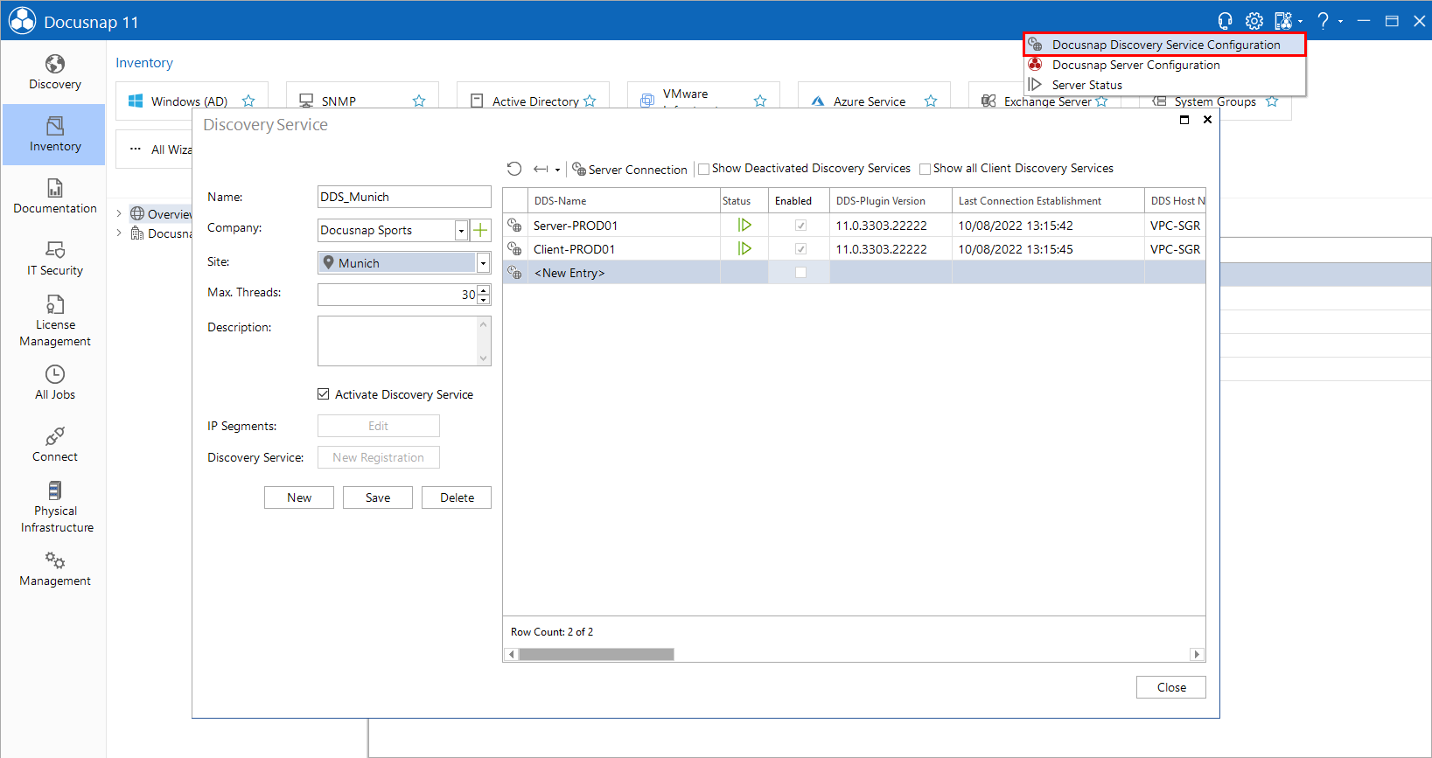Click the Delete button

point(457,497)
